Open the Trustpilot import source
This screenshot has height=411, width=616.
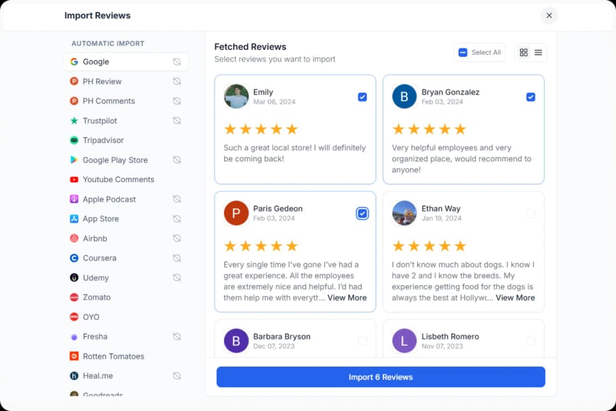(x=100, y=120)
